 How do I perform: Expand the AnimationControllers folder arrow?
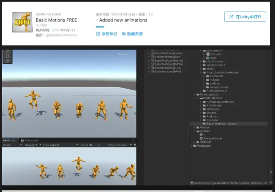click(201, 102)
